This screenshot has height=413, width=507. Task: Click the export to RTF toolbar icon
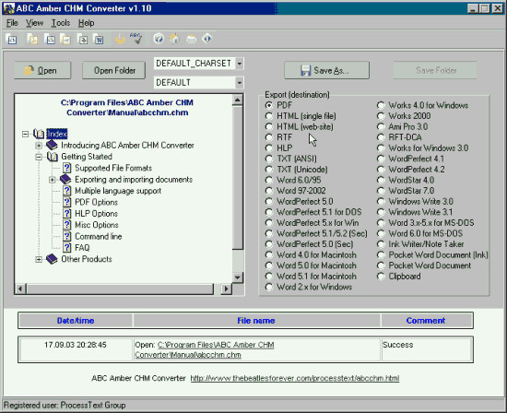coord(65,39)
